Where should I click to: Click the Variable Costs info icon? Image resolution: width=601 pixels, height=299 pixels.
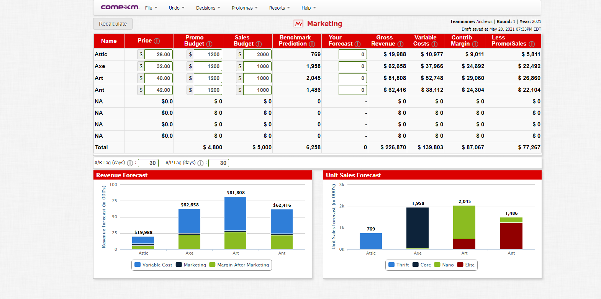click(x=434, y=44)
